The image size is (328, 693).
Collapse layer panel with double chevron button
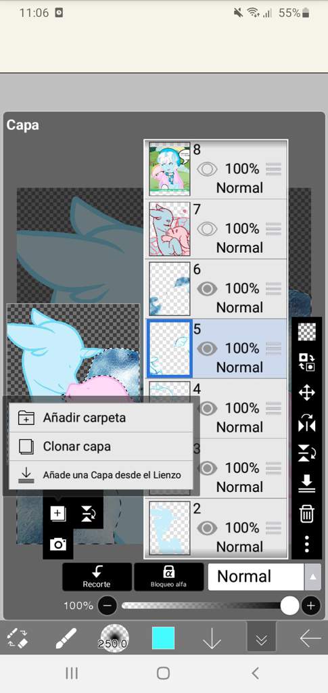coord(261,639)
